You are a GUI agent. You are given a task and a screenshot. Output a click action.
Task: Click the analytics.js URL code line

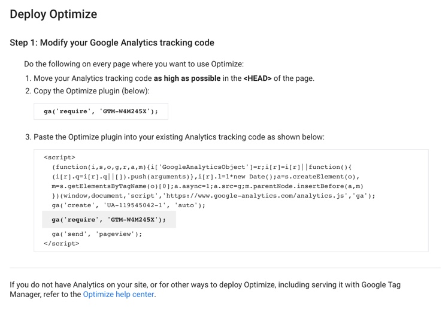pos(213,196)
